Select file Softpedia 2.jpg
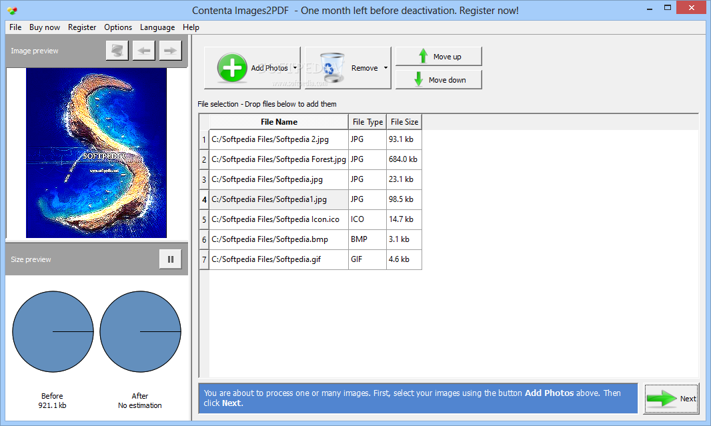The image size is (711, 426). click(278, 139)
